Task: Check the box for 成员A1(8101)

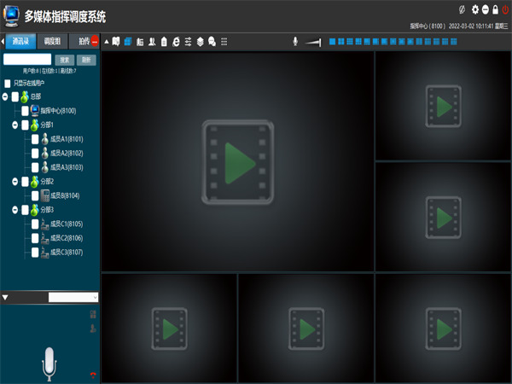Action: tap(35, 139)
